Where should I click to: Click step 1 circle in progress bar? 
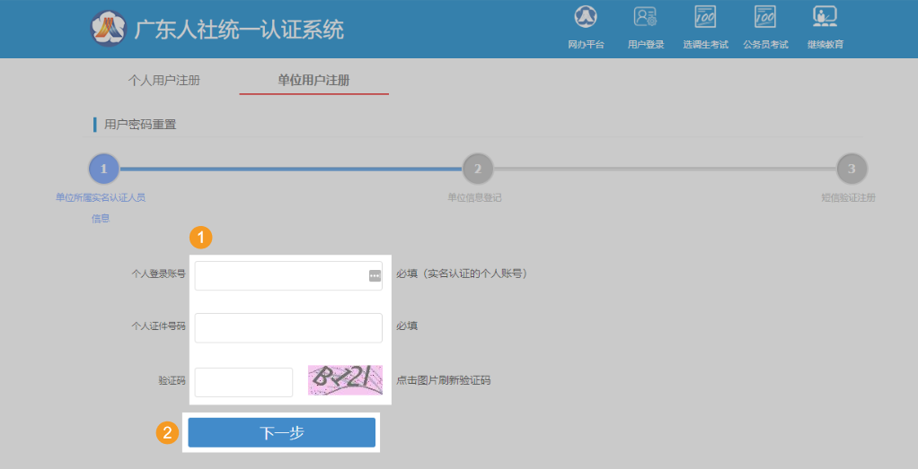click(x=103, y=169)
